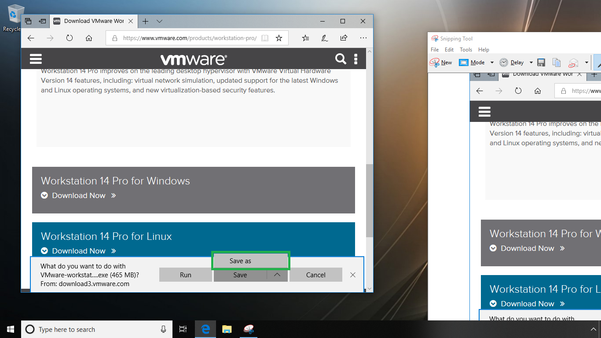Click the Edge back arrow
The width and height of the screenshot is (601, 338).
(31, 38)
